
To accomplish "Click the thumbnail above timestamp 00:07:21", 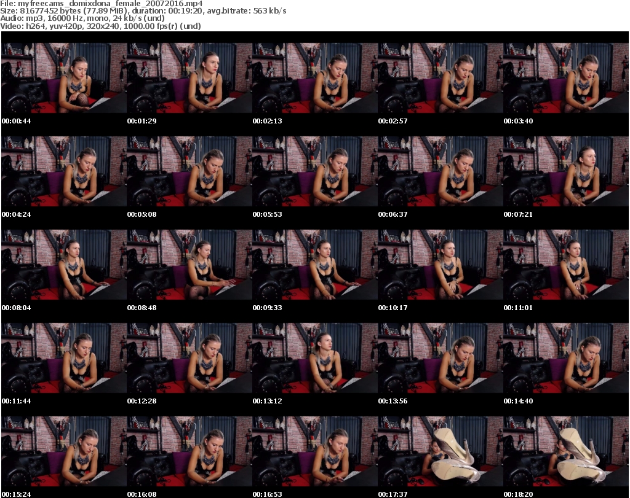I will tap(566, 171).
